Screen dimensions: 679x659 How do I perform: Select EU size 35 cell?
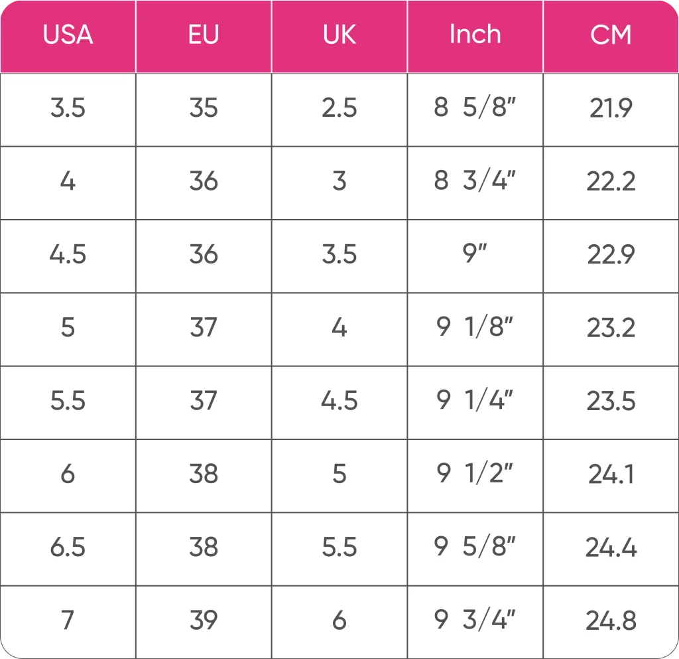(x=204, y=108)
